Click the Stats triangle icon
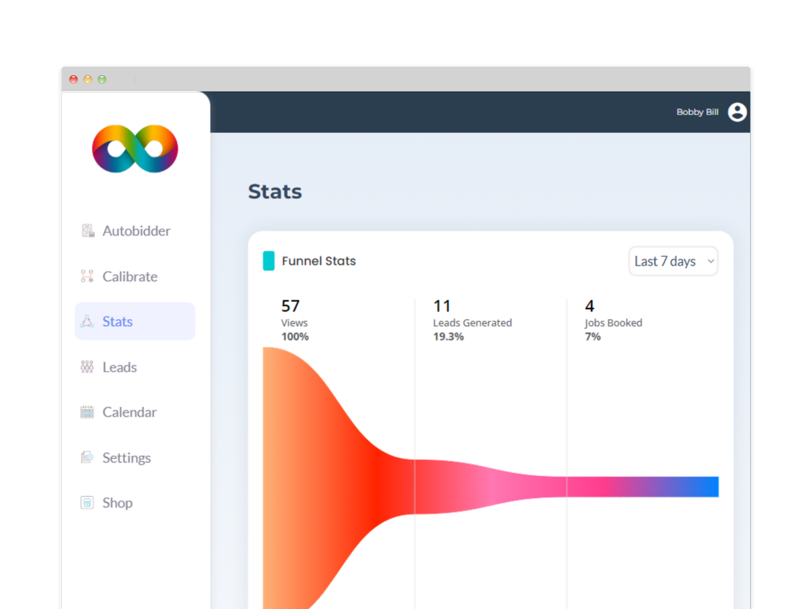This screenshot has height=609, width=812. pos(87,321)
